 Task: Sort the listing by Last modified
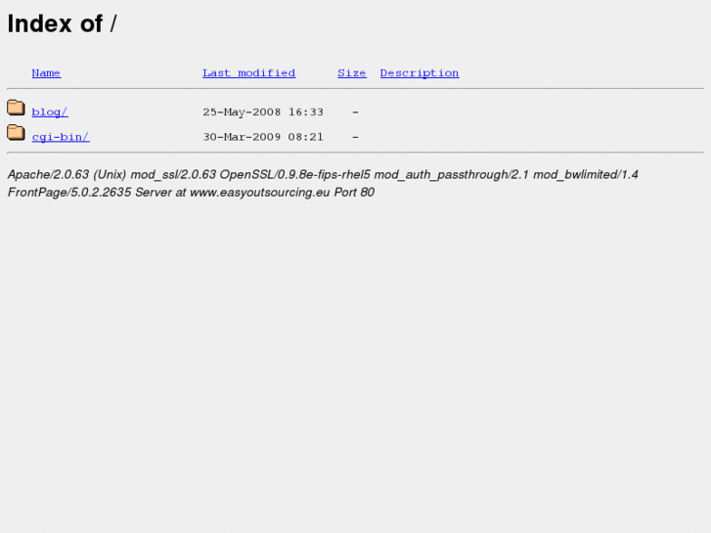(x=249, y=73)
